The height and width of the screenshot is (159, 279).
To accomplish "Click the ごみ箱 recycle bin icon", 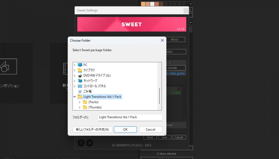I will point(80,91).
